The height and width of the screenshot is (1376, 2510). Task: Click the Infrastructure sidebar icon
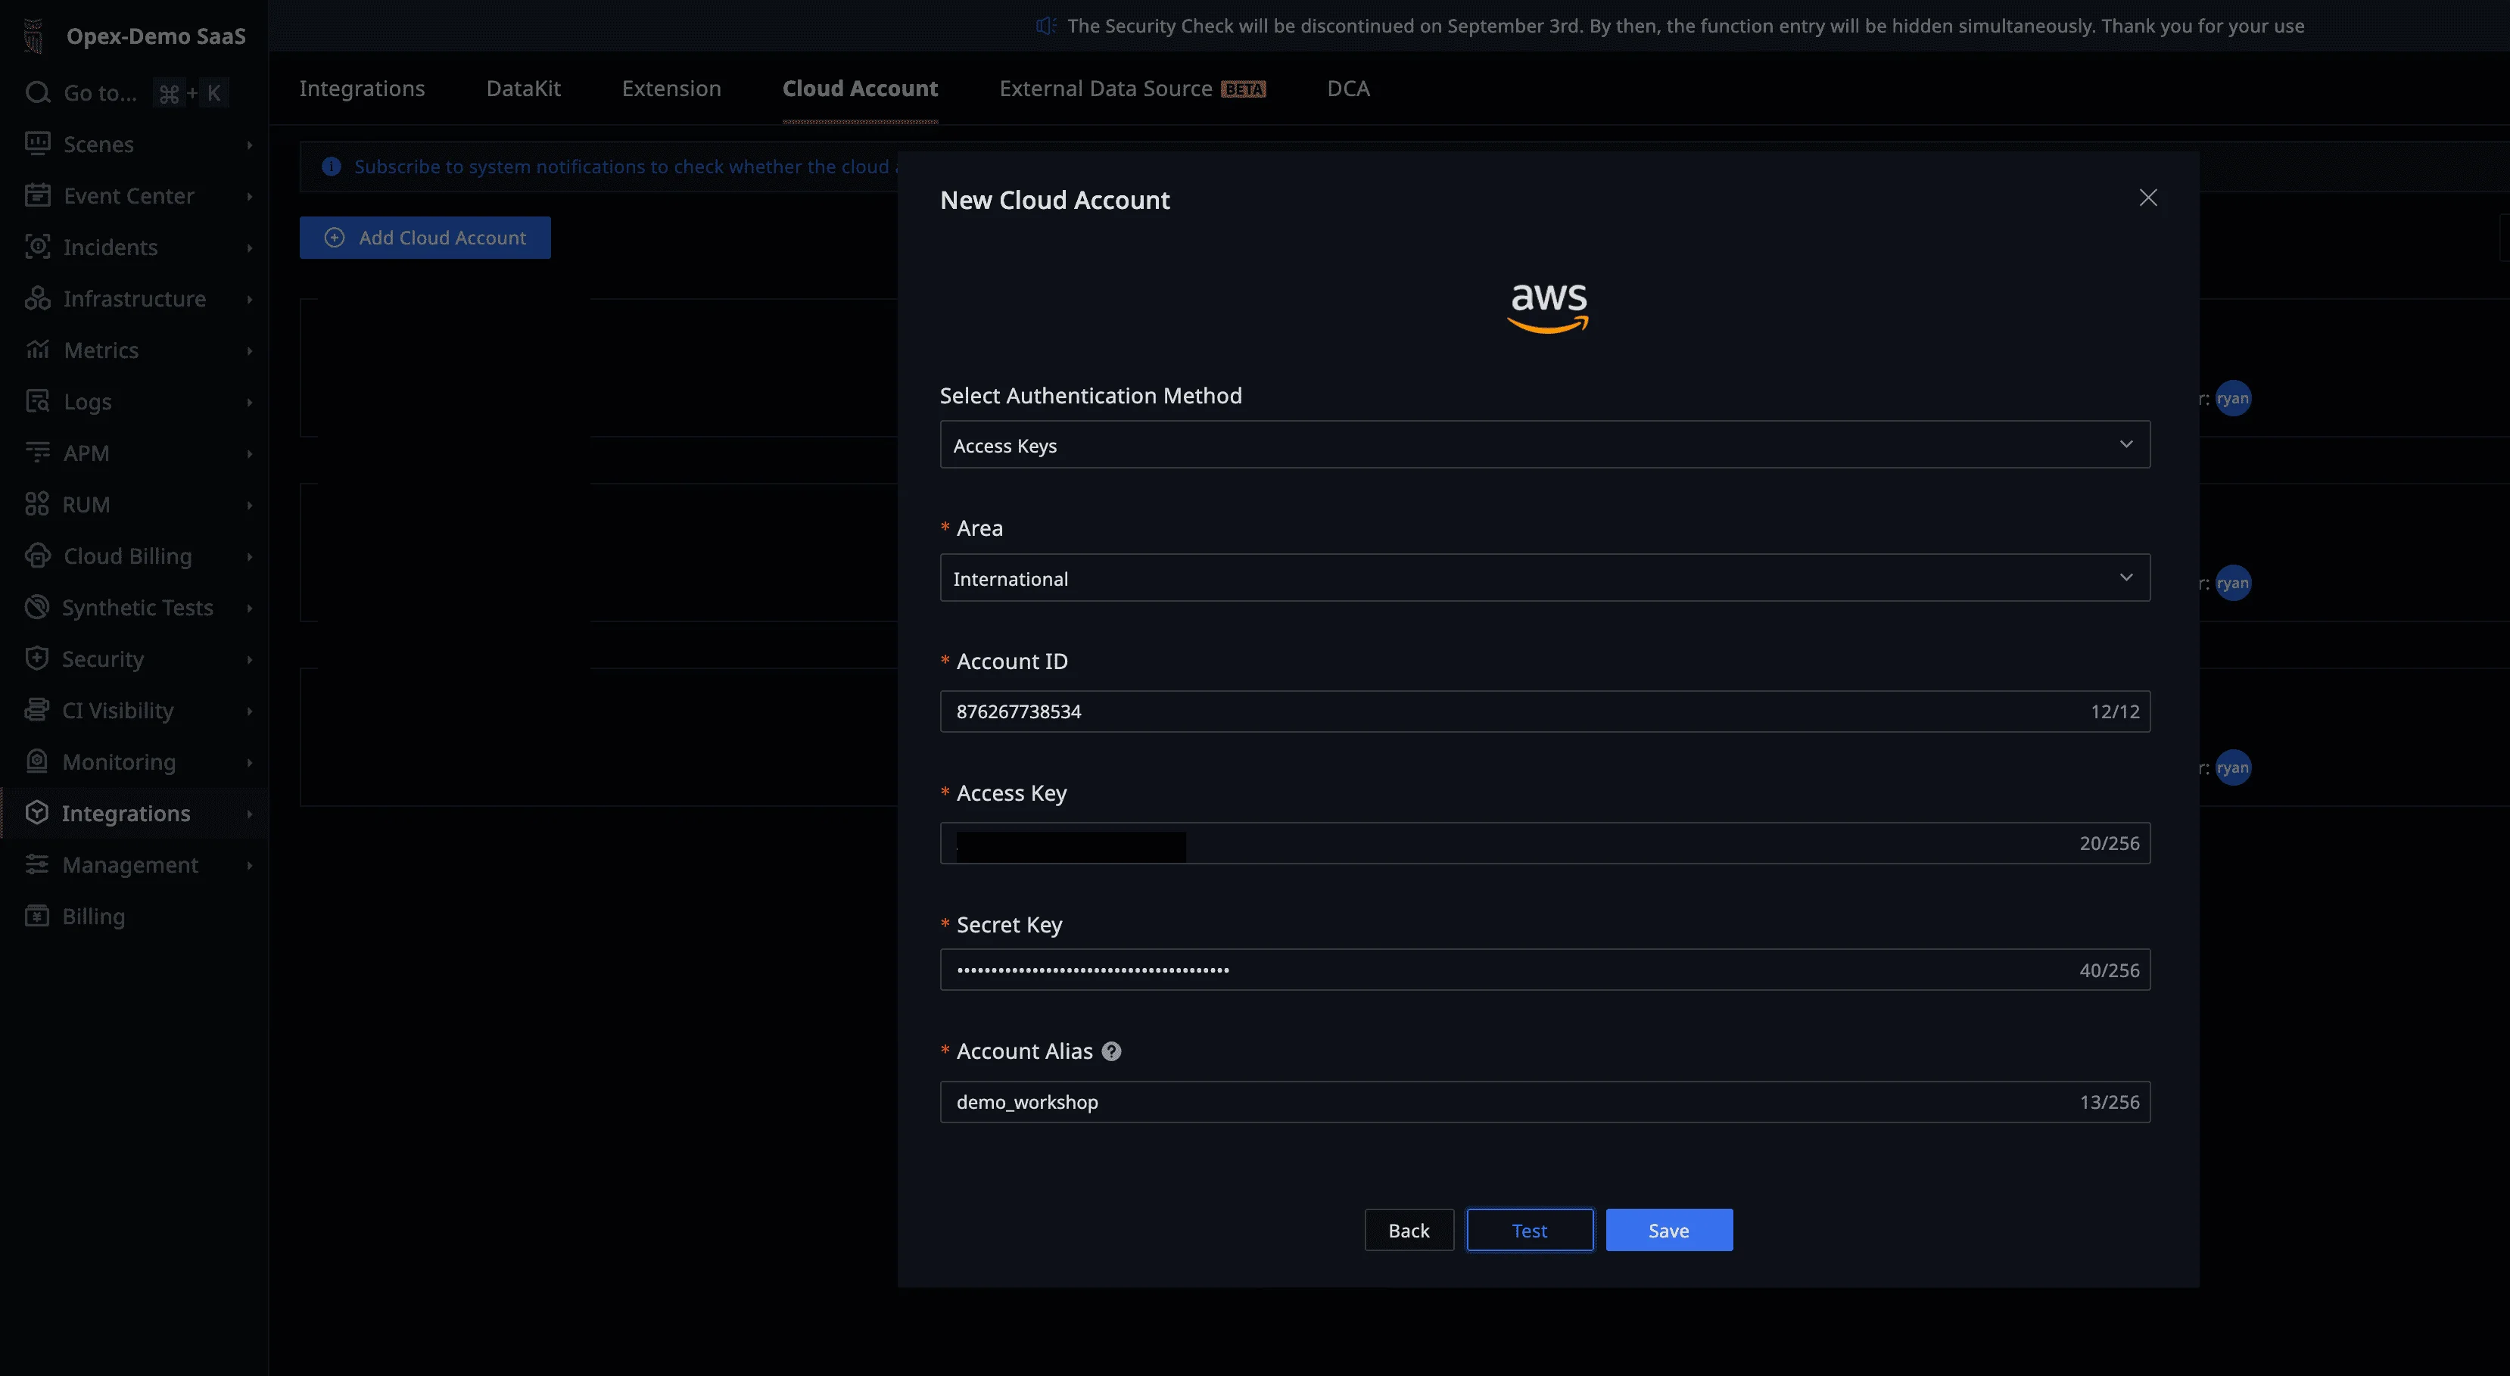(37, 298)
